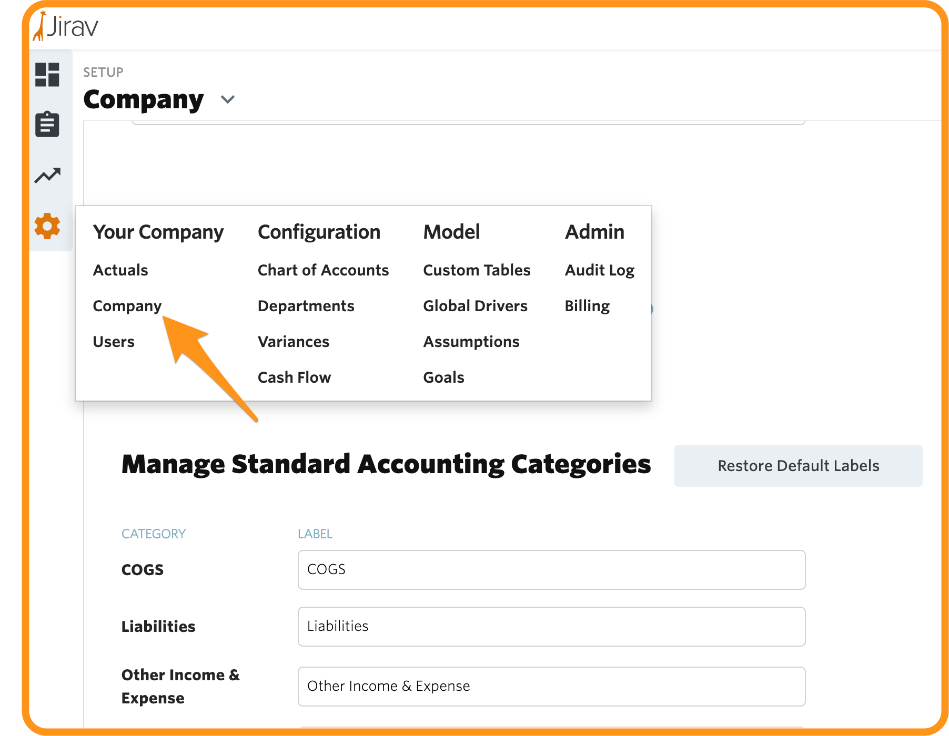The image size is (949, 736).
Task: Click the Manage Standard Accounting Categories heading
Action: pyautogui.click(x=386, y=465)
